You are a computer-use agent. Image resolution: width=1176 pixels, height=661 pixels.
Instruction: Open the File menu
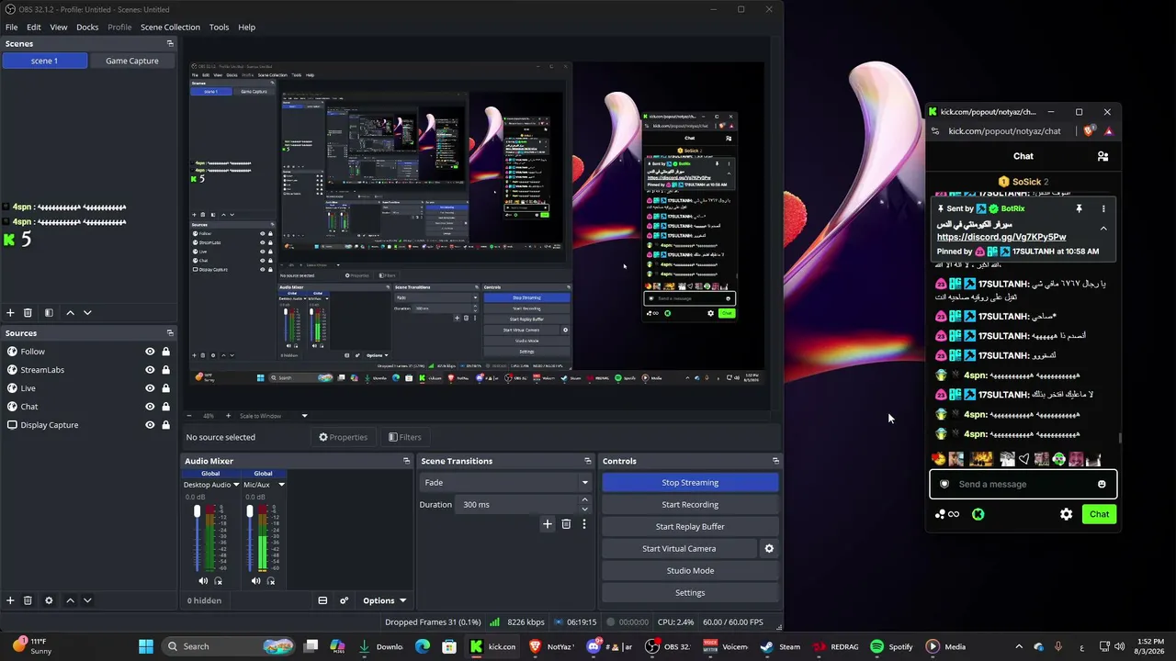click(x=12, y=27)
